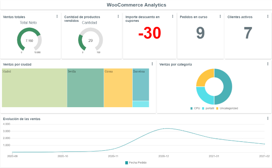The image size is (272, 168).
Task: Open the Evolución de las ventas menu
Action: point(268,118)
